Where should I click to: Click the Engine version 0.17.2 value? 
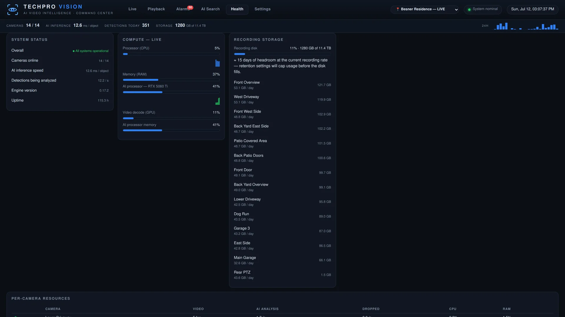click(x=104, y=91)
